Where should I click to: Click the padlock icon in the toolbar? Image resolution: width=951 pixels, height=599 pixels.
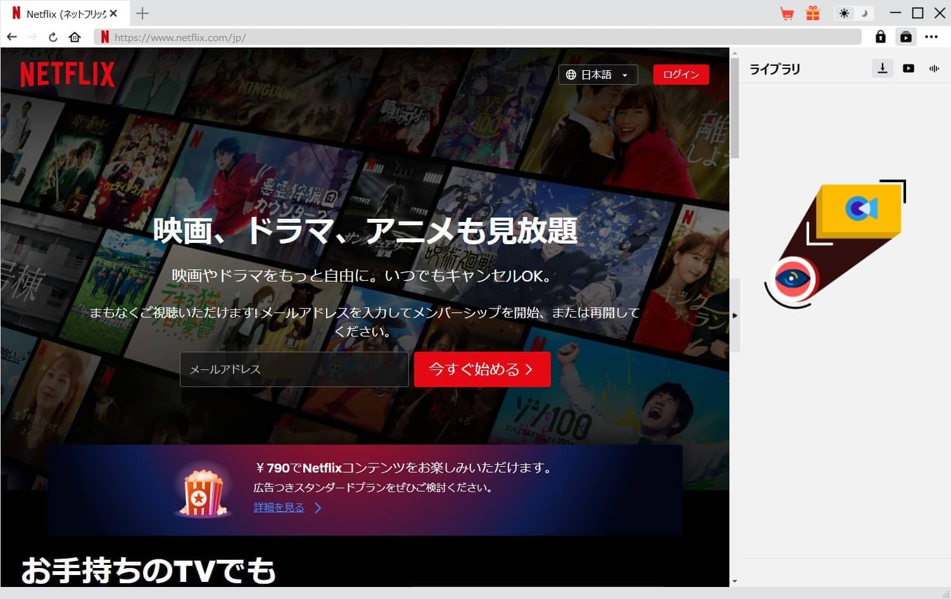click(x=880, y=37)
